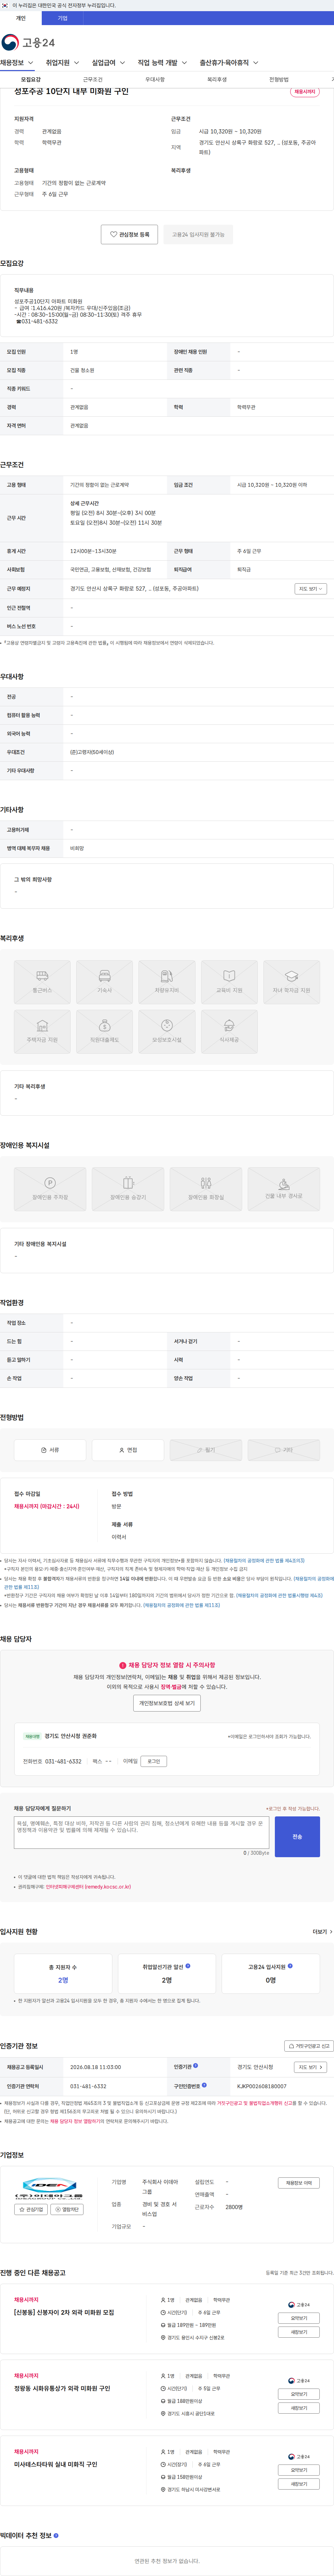The width and height of the screenshot is (334, 2576).
Task: Select the 건물 내부 경사로 icon
Action: click(283, 1188)
